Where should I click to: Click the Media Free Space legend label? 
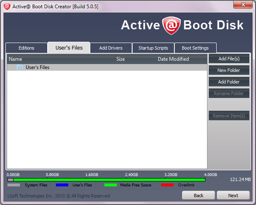[136, 185]
